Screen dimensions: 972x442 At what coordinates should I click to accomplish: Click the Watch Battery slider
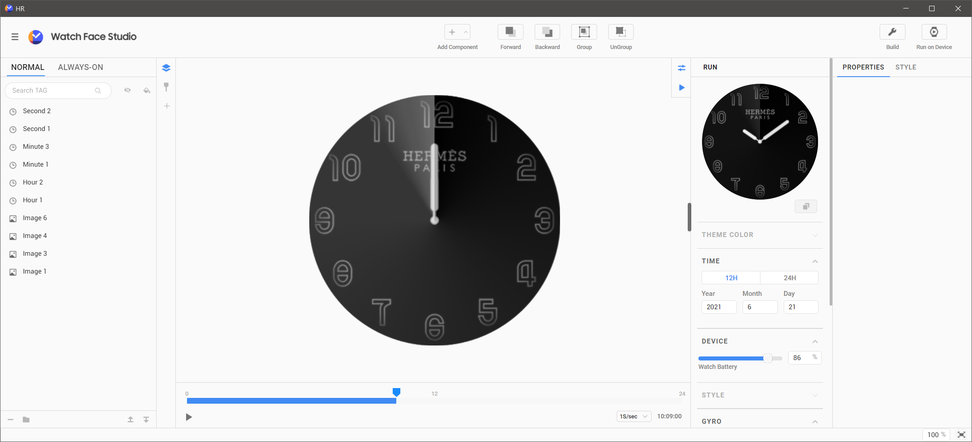click(x=740, y=358)
